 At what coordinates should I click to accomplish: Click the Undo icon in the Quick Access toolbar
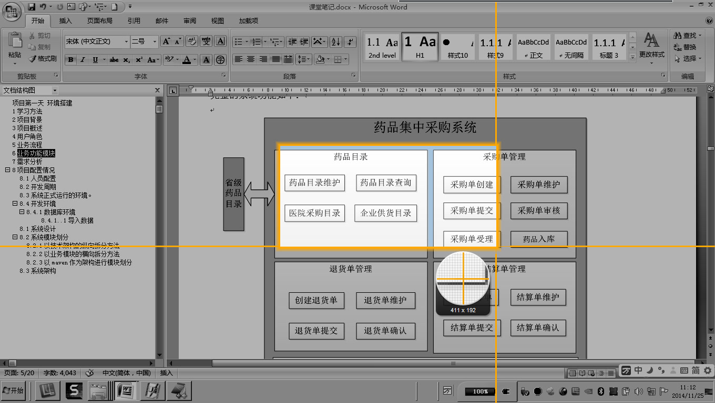pyautogui.click(x=43, y=7)
